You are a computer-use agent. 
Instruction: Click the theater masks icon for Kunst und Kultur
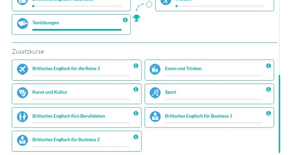click(x=23, y=93)
